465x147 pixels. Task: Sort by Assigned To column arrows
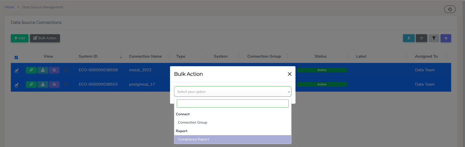447,56
